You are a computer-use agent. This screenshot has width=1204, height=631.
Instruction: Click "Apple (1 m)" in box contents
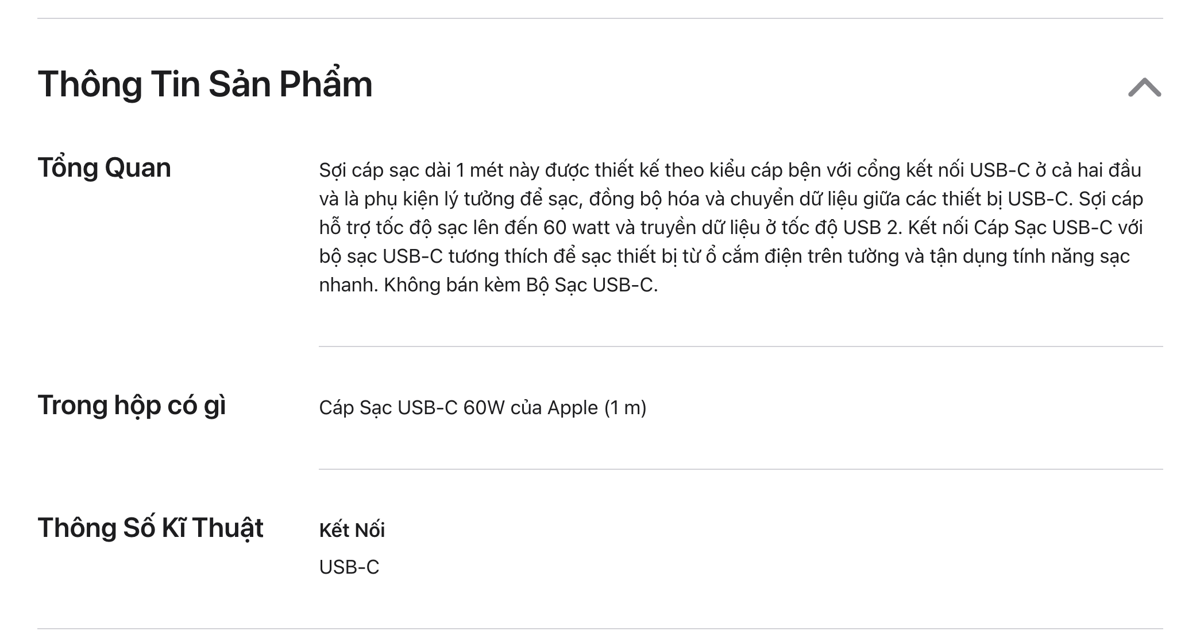[597, 408]
